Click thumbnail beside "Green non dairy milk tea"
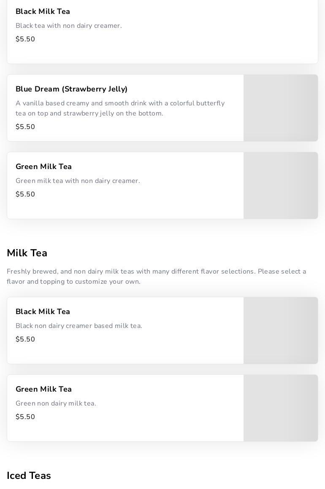 (281, 408)
